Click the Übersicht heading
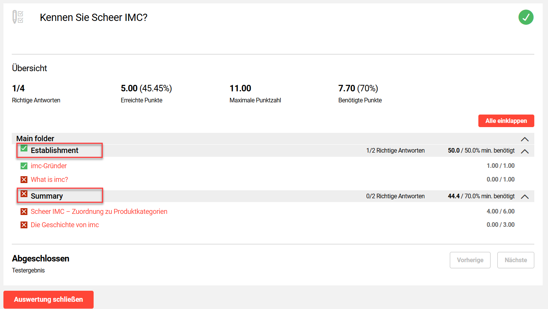The height and width of the screenshot is (309, 548). click(x=30, y=68)
